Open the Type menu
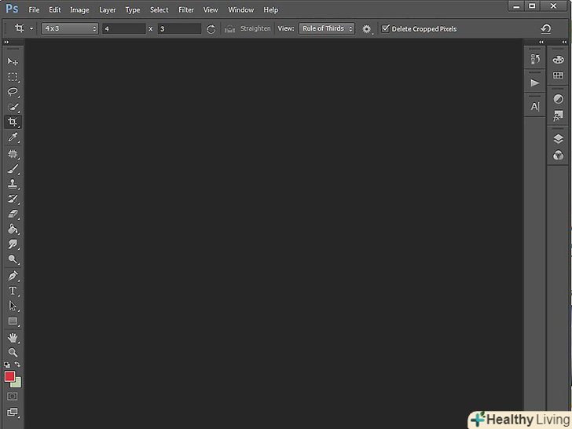Image resolution: width=572 pixels, height=429 pixels. tap(133, 10)
